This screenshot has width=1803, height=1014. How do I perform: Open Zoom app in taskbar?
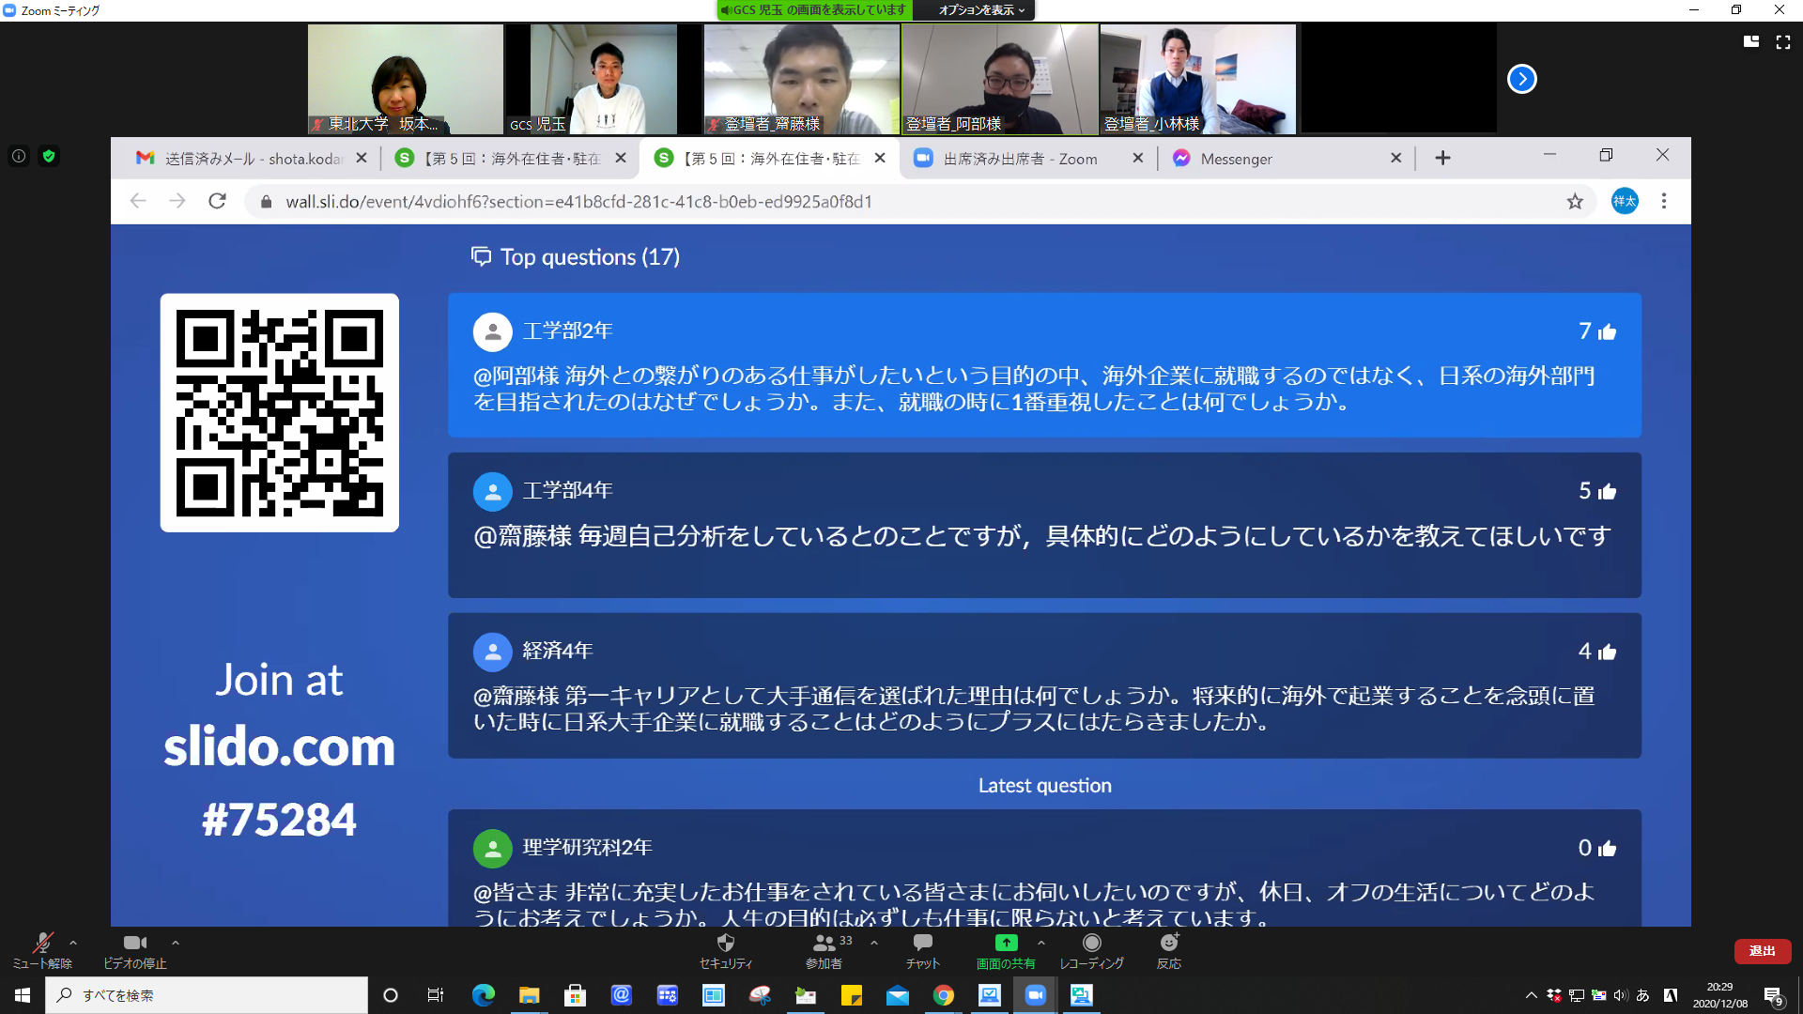tap(1035, 995)
